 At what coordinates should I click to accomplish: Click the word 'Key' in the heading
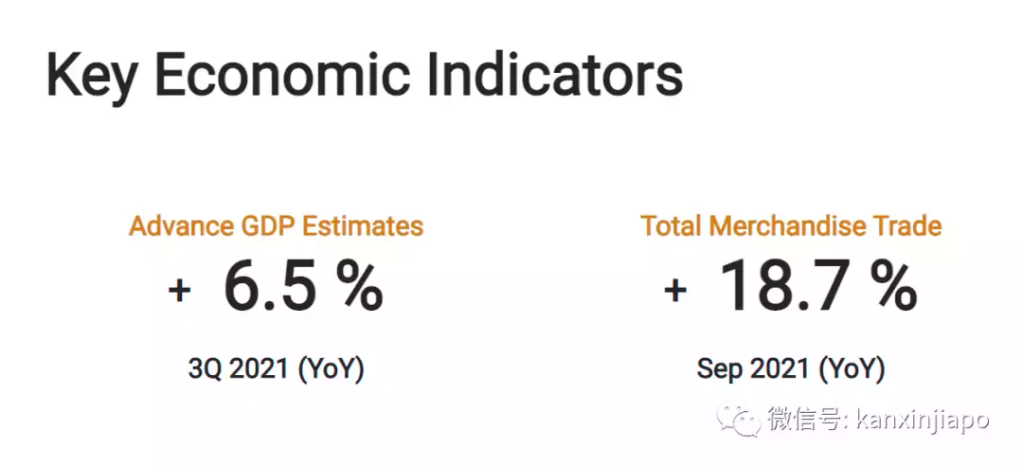[x=91, y=78]
